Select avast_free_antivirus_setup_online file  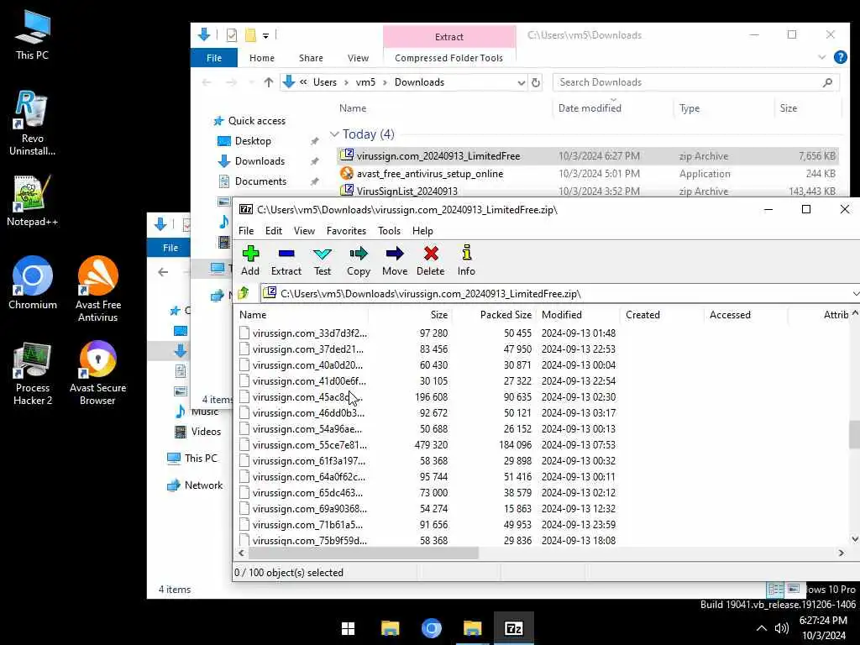point(429,173)
